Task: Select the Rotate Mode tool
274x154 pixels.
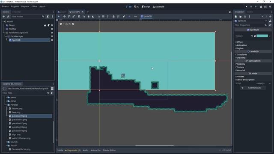Action: pos(69,16)
